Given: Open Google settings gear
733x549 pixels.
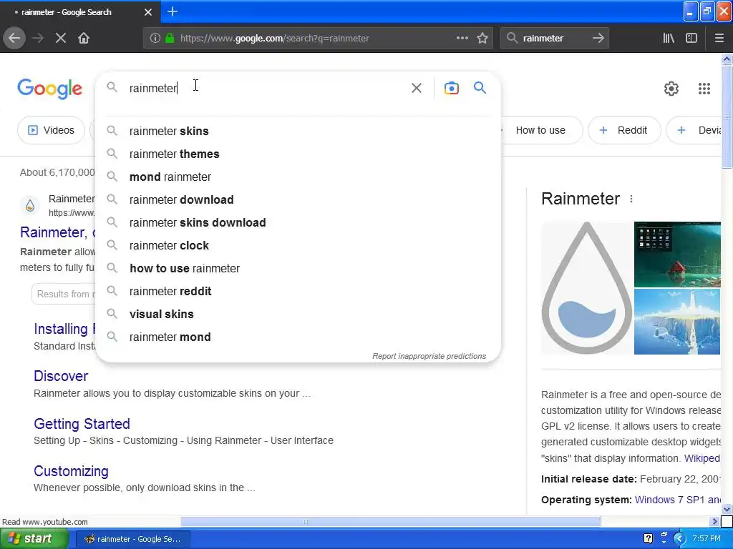Looking at the screenshot, I should pos(671,88).
